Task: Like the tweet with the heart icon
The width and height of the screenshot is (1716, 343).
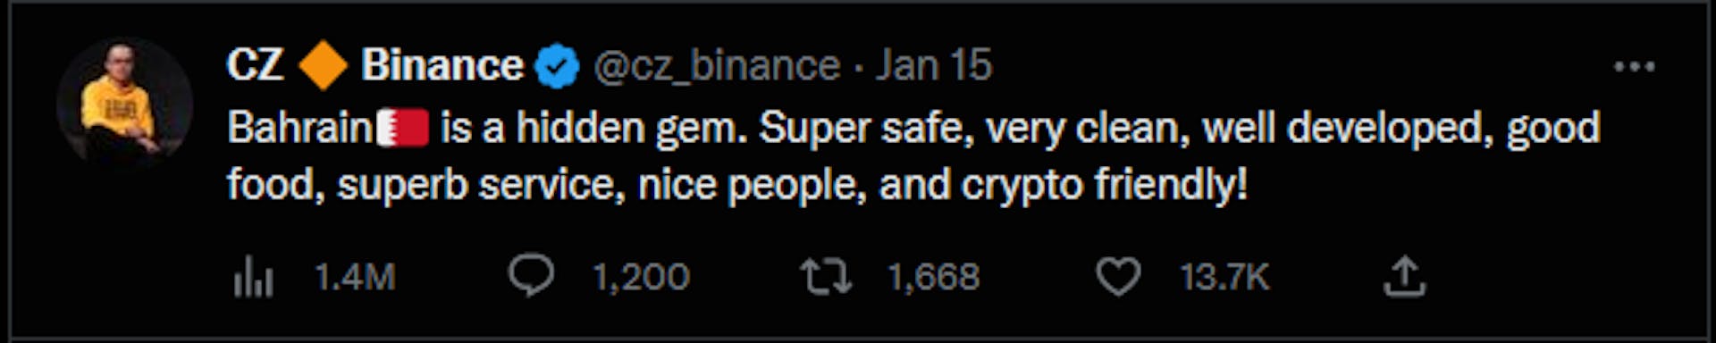Action: [1118, 277]
